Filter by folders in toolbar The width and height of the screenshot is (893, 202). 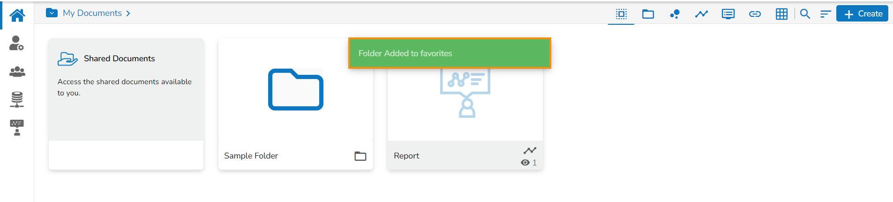click(x=648, y=14)
